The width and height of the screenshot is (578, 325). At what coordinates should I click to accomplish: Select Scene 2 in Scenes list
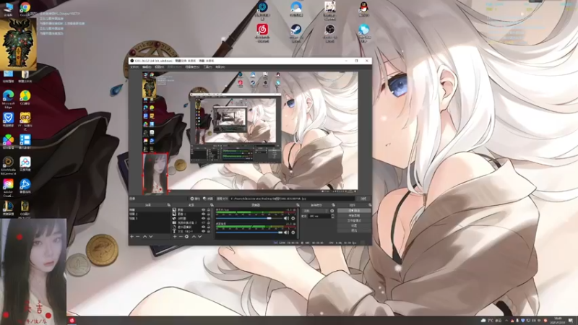click(x=150, y=214)
